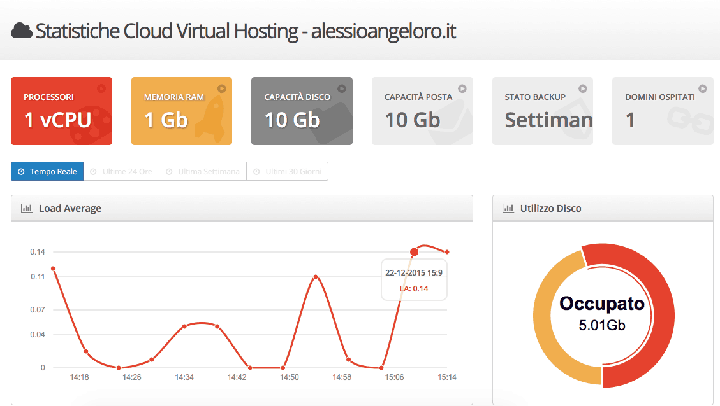This screenshot has height=406, width=720.
Task: Click the play icon on Capacità Posta card
Action: [x=462, y=88]
